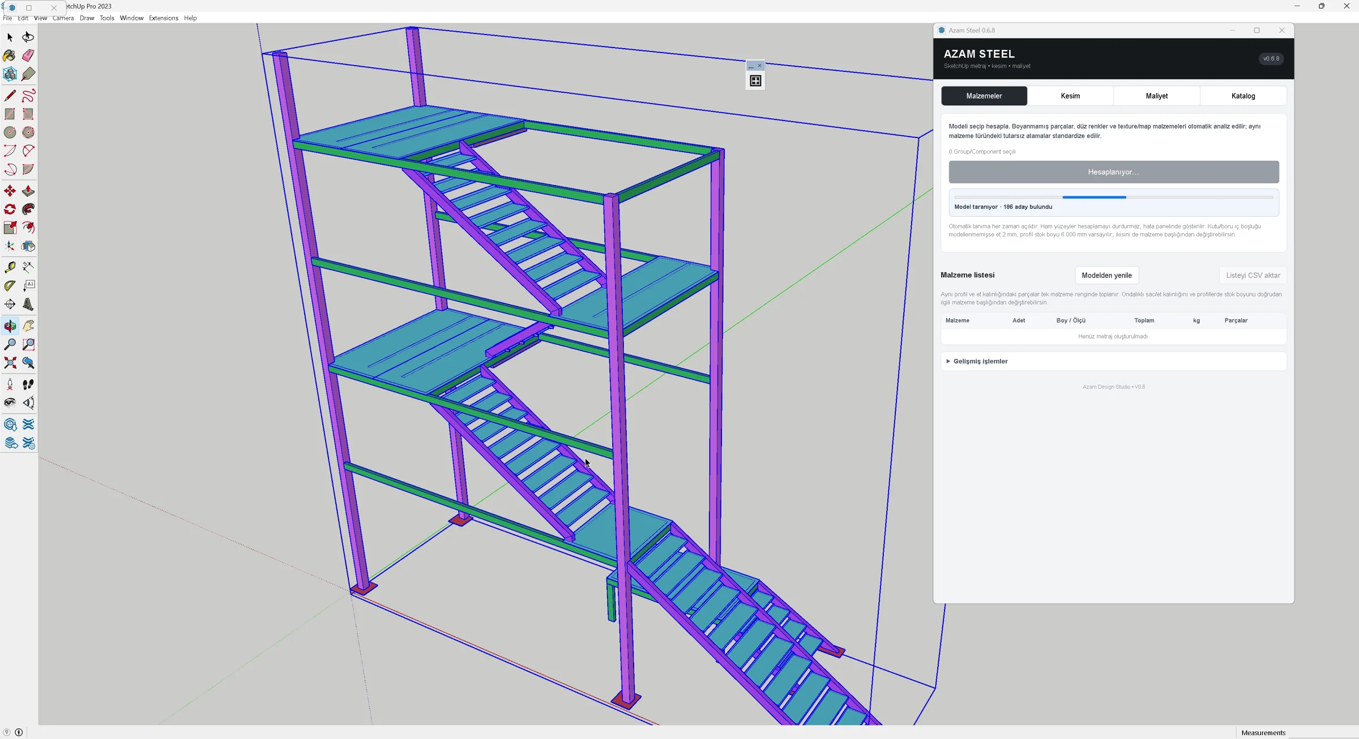The width and height of the screenshot is (1359, 739).
Task: Click Listeyi CSV aktar button
Action: pos(1253,275)
